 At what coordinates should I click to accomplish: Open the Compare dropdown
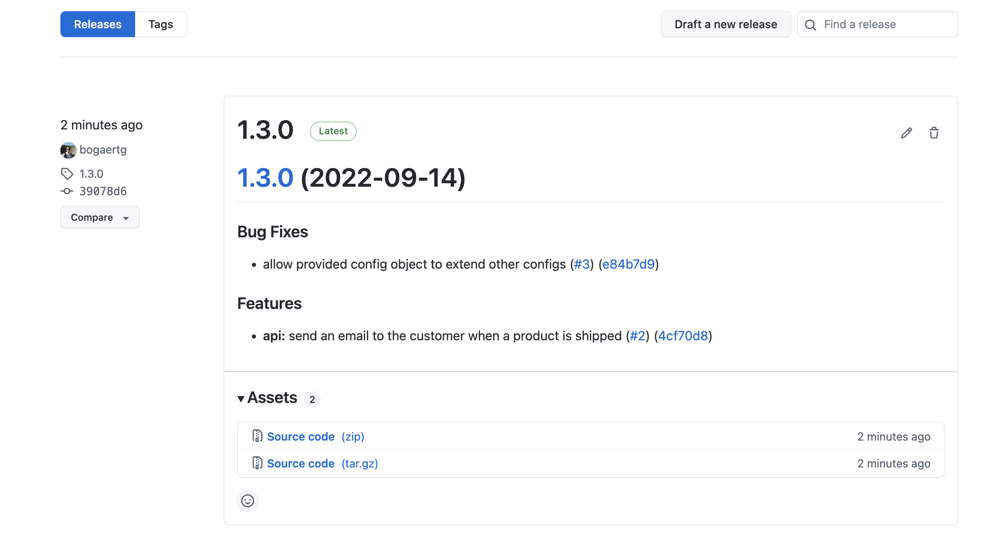tap(100, 217)
